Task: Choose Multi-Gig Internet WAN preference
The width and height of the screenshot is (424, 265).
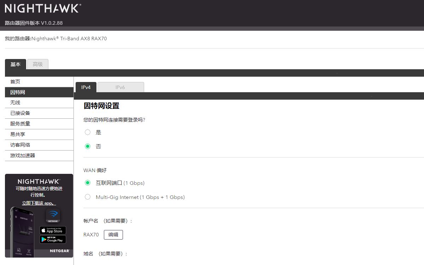Action: click(x=88, y=197)
